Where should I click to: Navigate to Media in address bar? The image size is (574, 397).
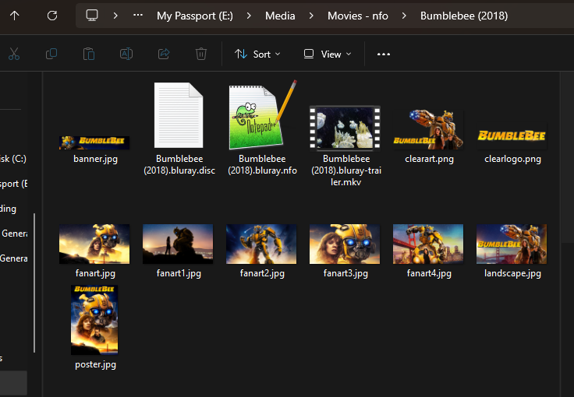279,16
